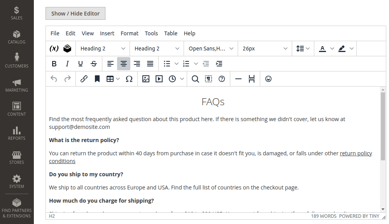Image resolution: width=389 pixels, height=224 pixels.
Task: Open the Content sidebar section
Action: [17, 109]
